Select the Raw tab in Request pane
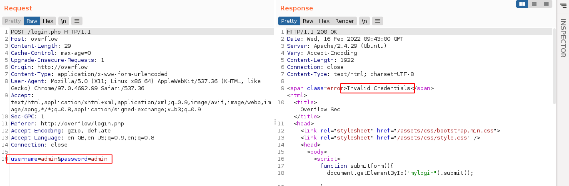 click(x=32, y=21)
